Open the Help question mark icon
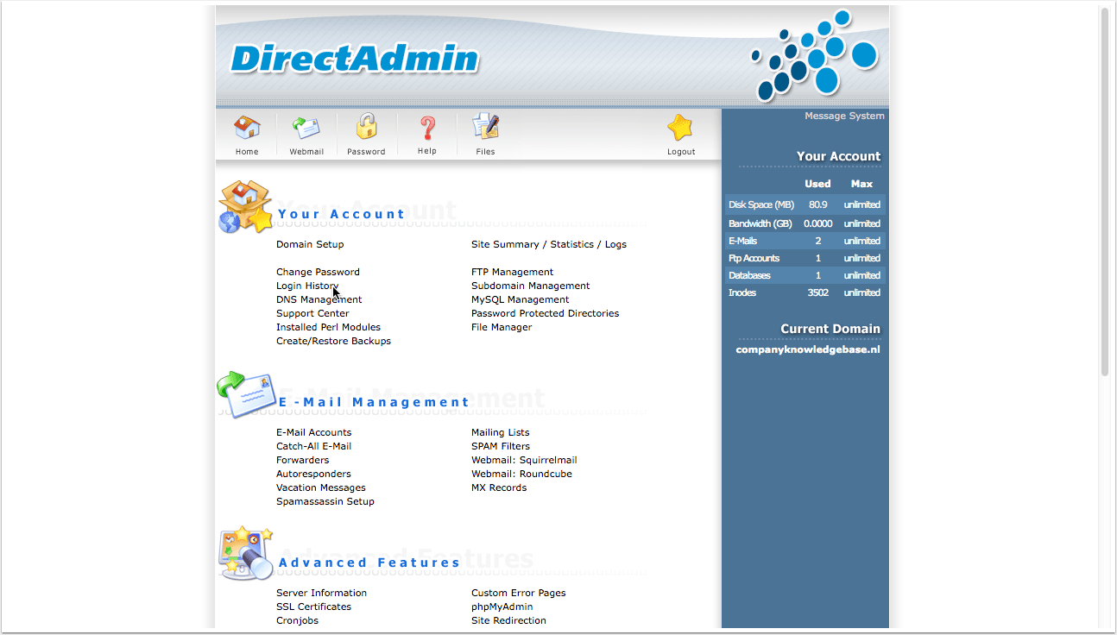Screen dimensions: 1117x635 click(x=427, y=129)
